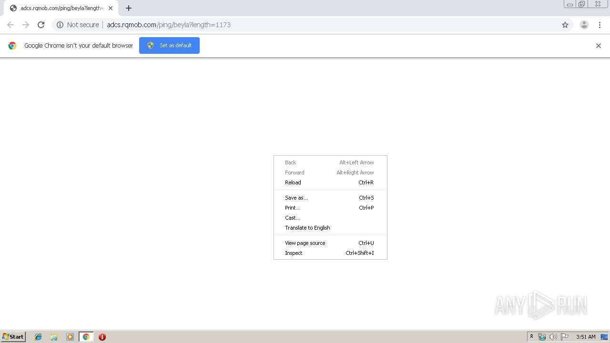The width and height of the screenshot is (610, 343).
Task: Launch Internet Explorer from taskbar
Action: pyautogui.click(x=38, y=337)
